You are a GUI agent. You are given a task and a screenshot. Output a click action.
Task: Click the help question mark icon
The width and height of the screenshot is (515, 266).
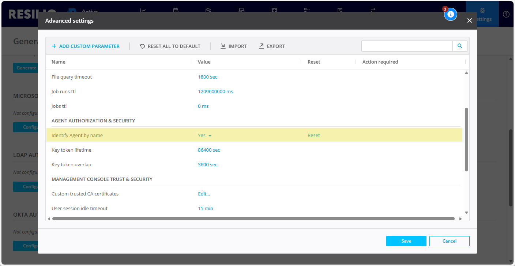506,14
